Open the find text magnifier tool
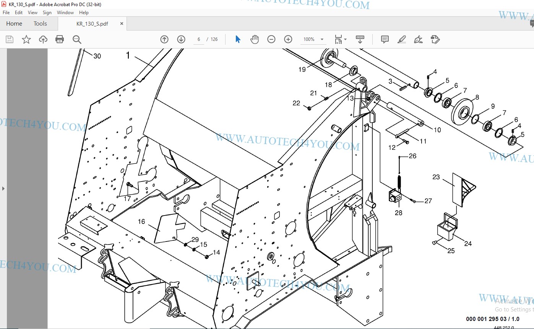Screen dimensions: 534x329 pos(77,39)
